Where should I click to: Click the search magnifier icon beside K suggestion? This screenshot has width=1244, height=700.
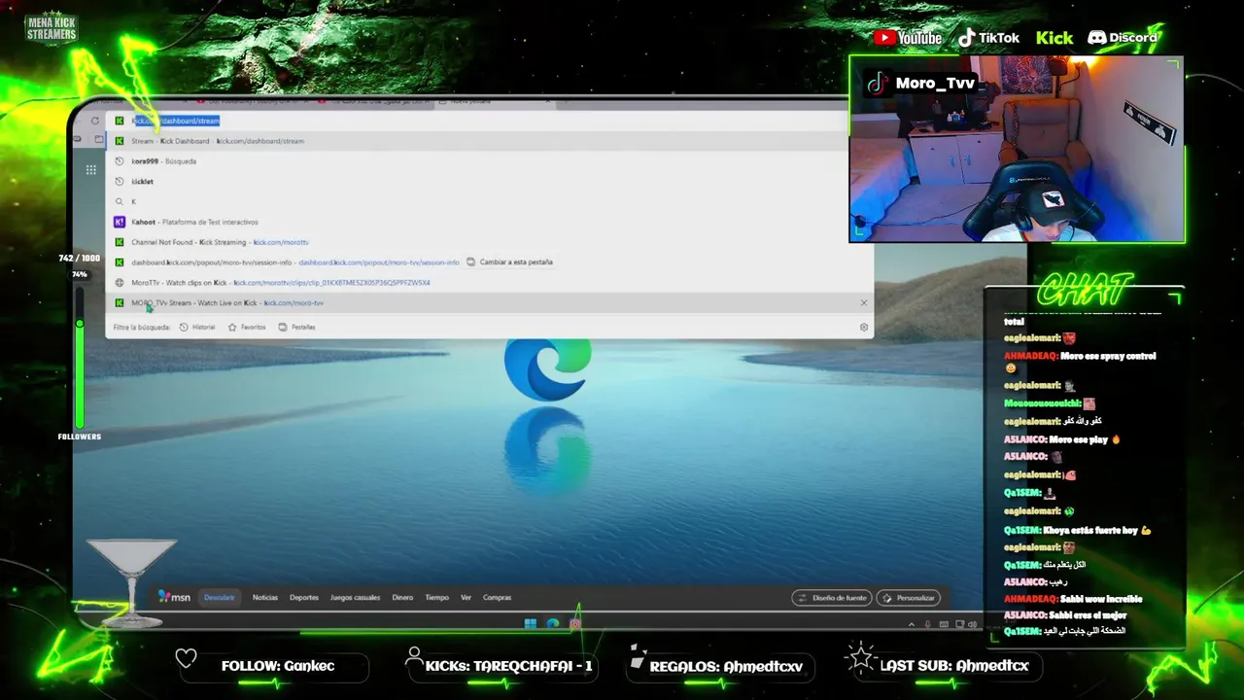(x=120, y=201)
